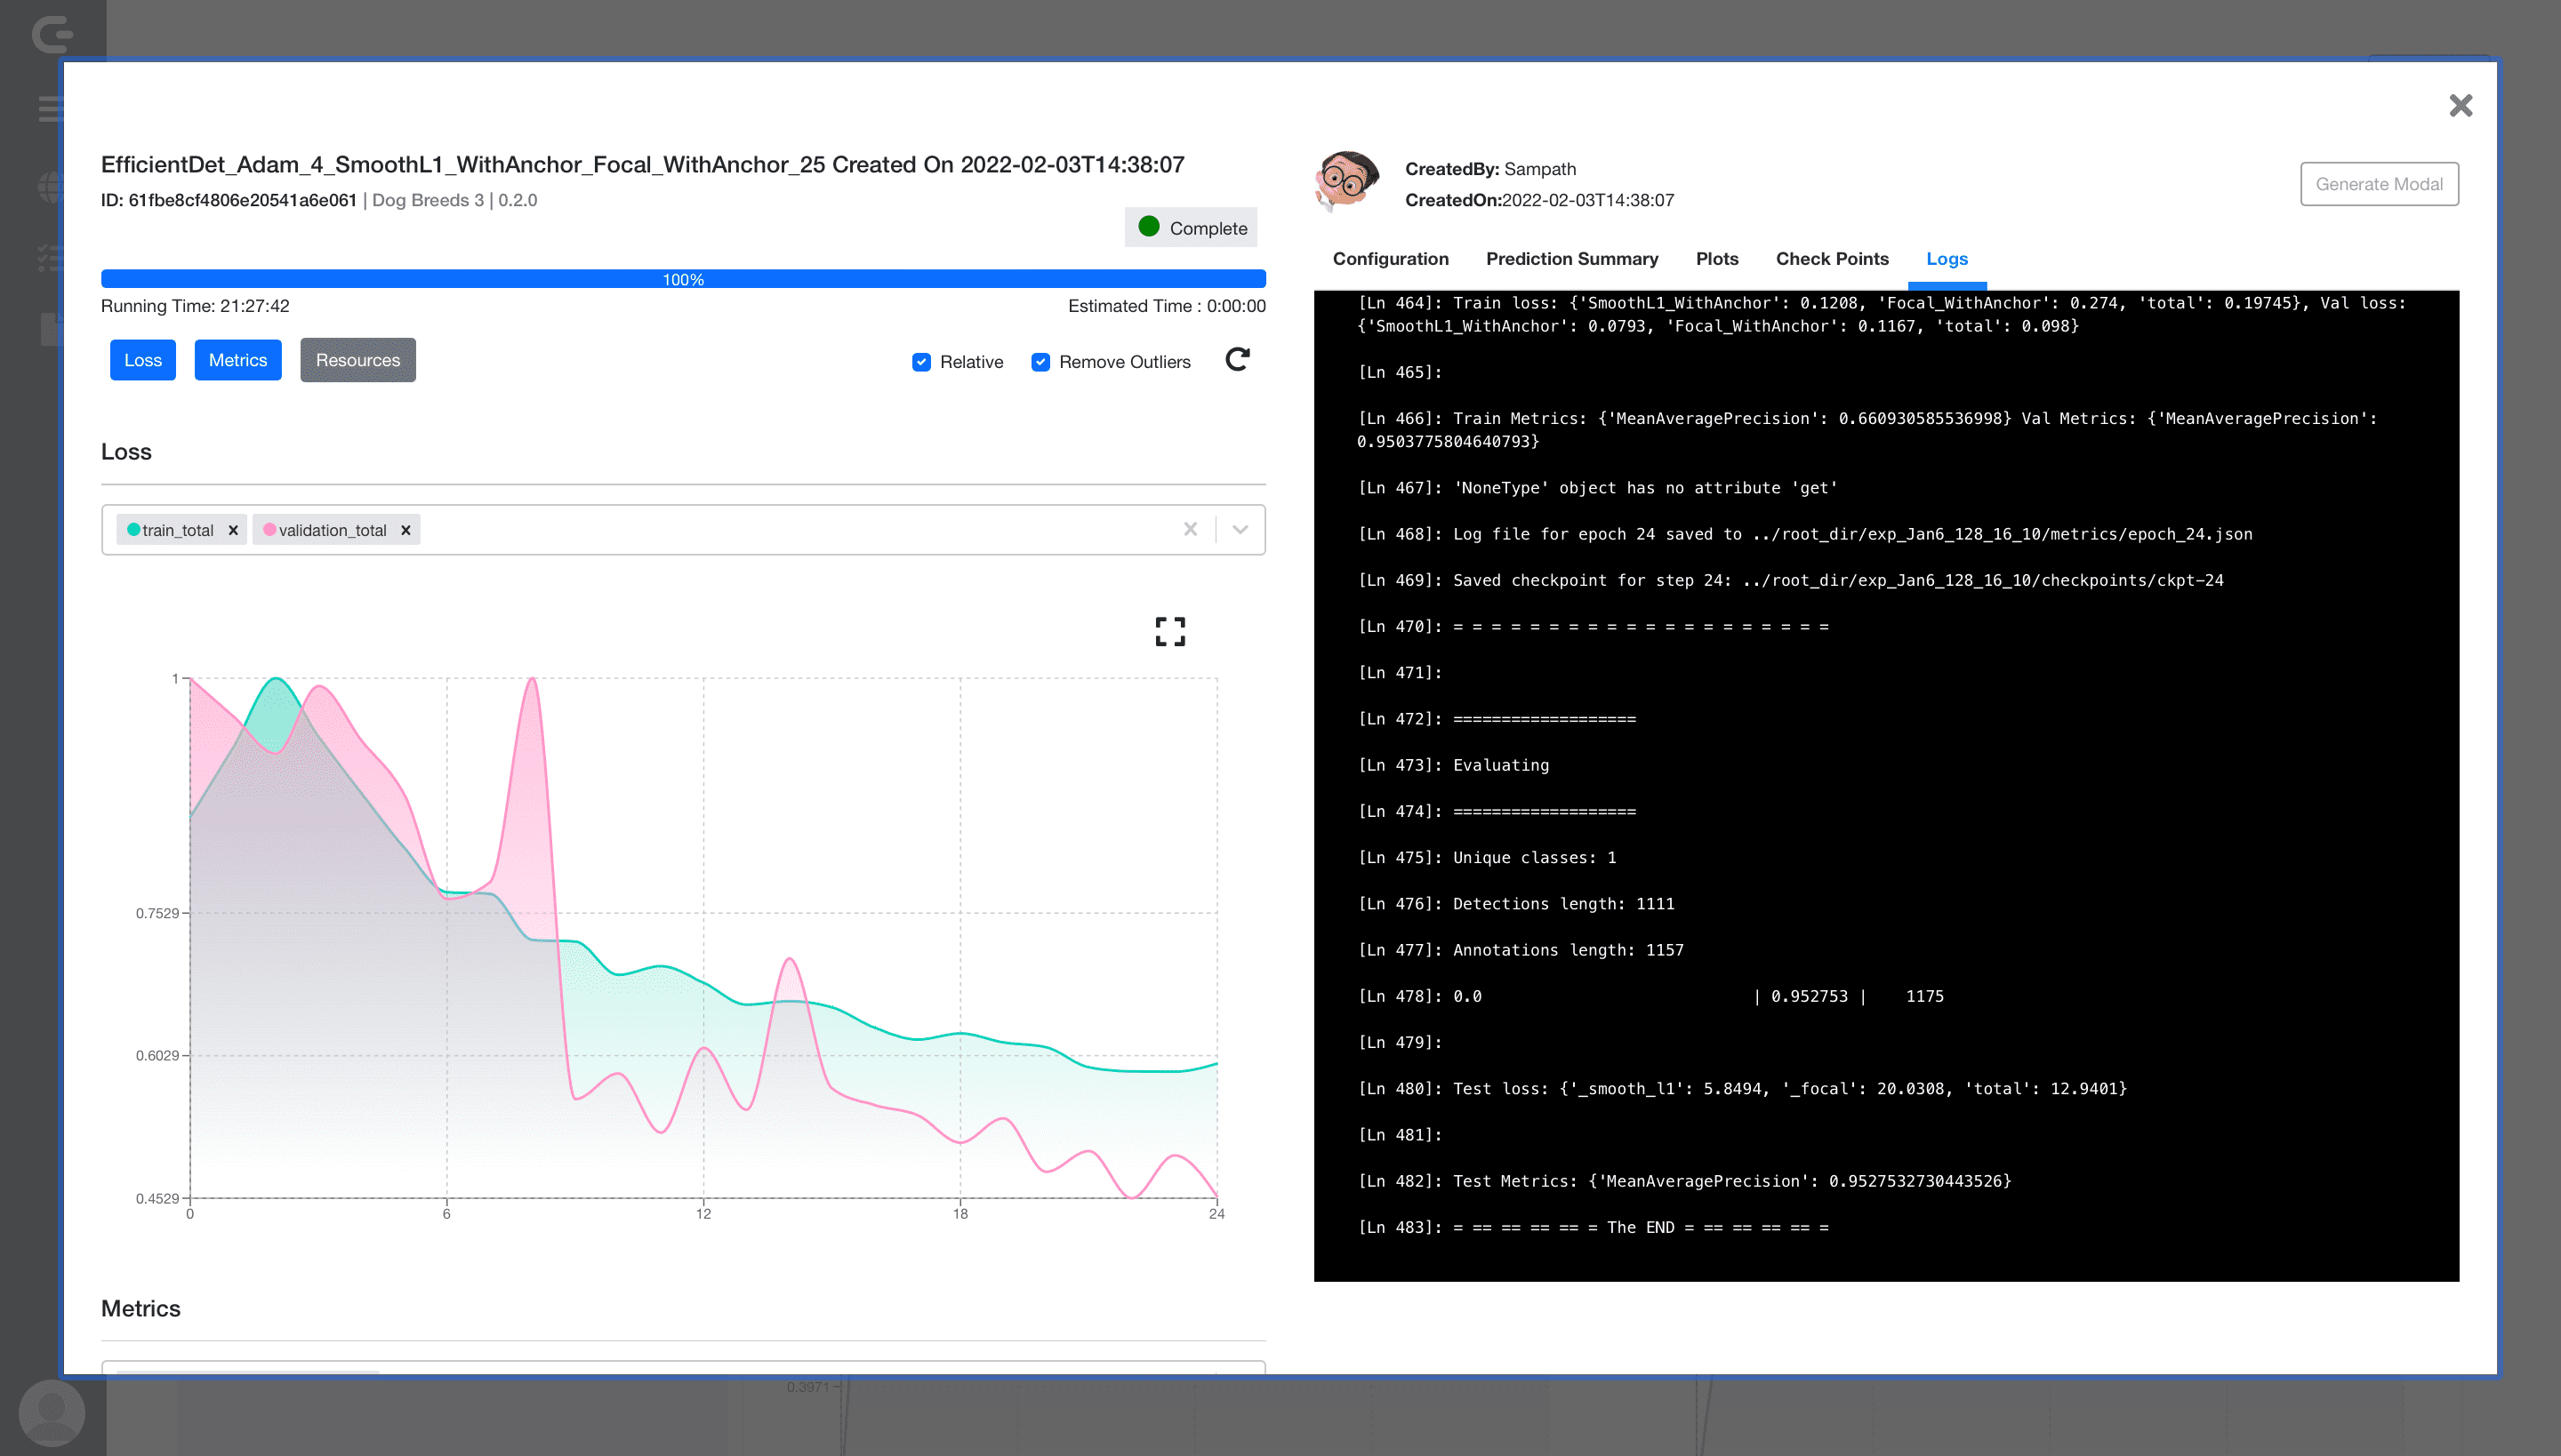The height and width of the screenshot is (1456, 2561).
Task: Clear all selected loss series
Action: pyautogui.click(x=1191, y=529)
